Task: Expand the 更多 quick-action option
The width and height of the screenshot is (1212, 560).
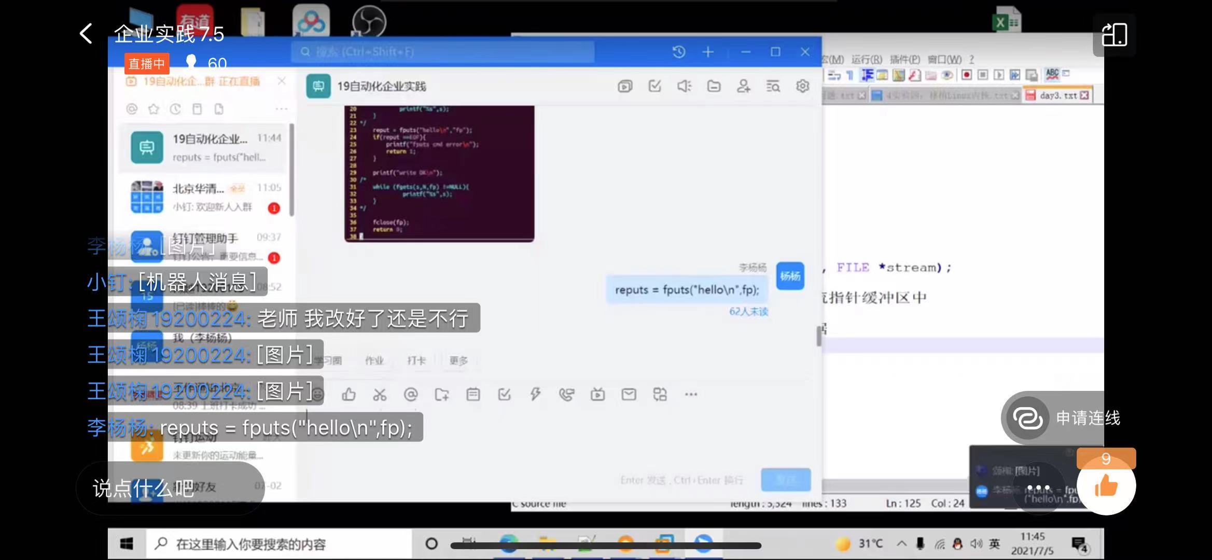Action: pos(458,360)
